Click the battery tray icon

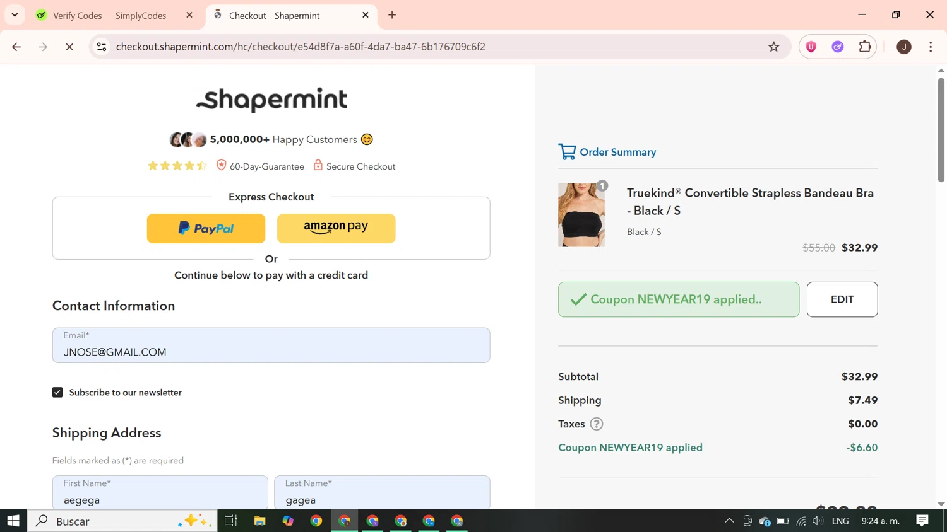pyautogui.click(x=783, y=521)
